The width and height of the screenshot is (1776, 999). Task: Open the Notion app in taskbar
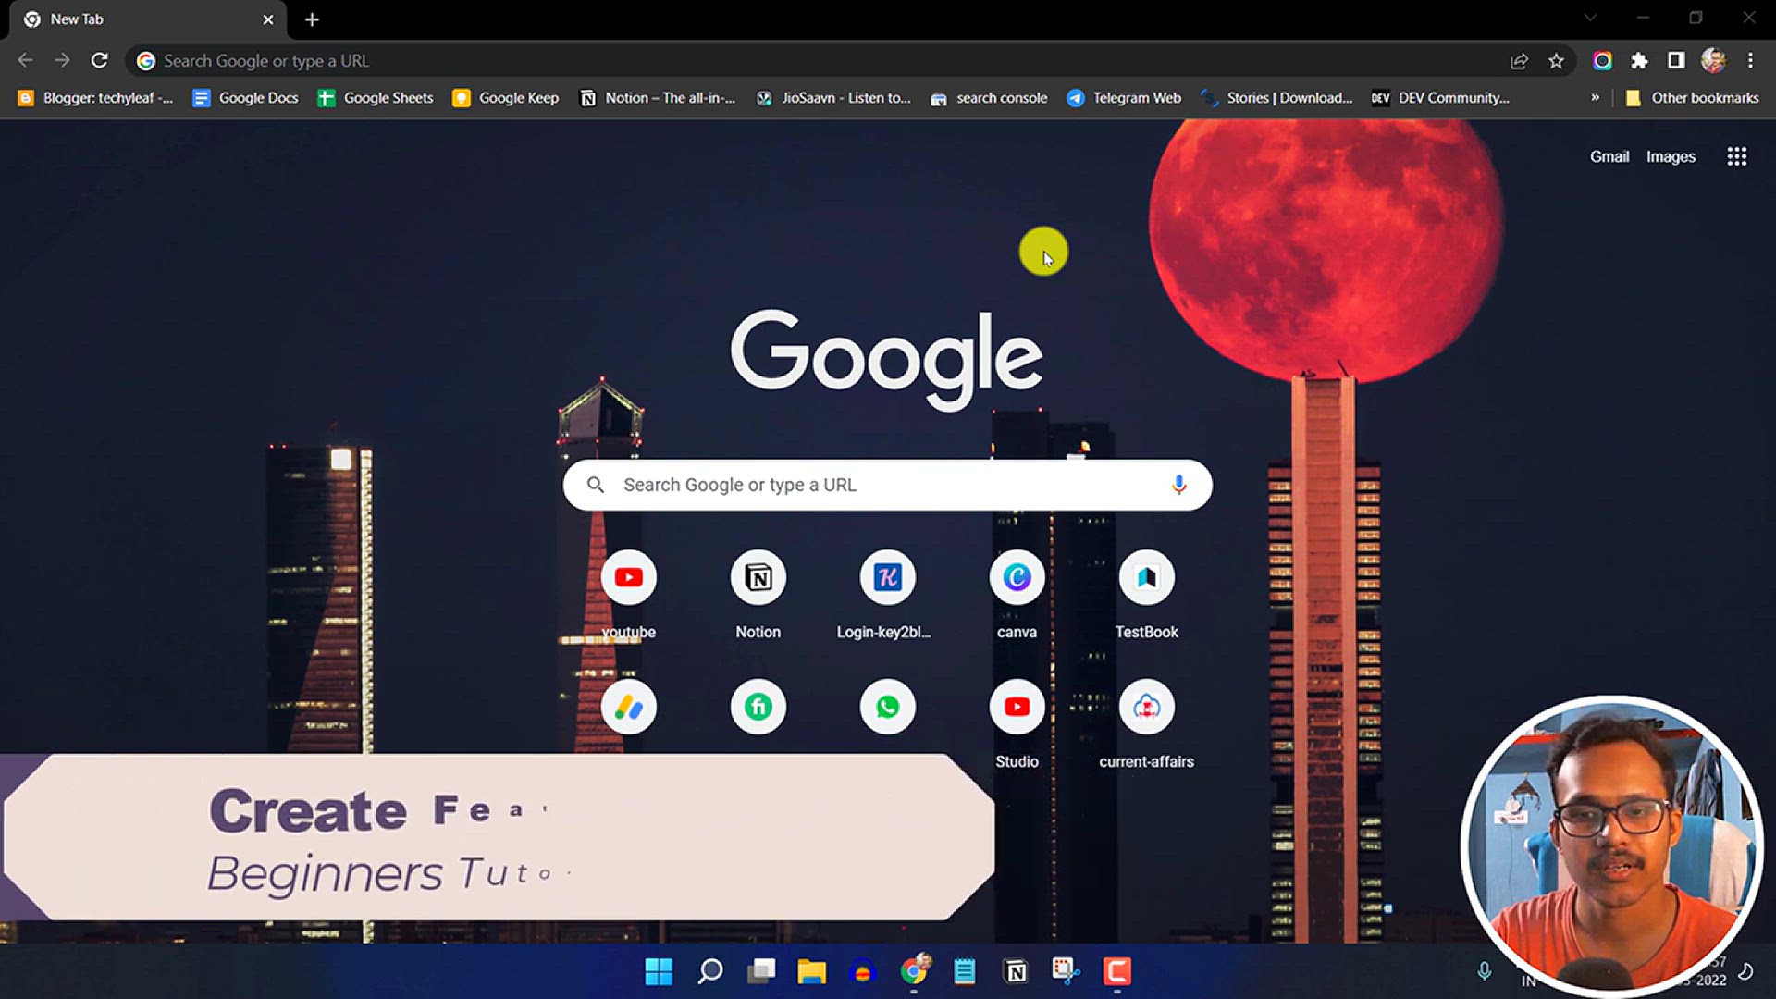pyautogui.click(x=1015, y=971)
